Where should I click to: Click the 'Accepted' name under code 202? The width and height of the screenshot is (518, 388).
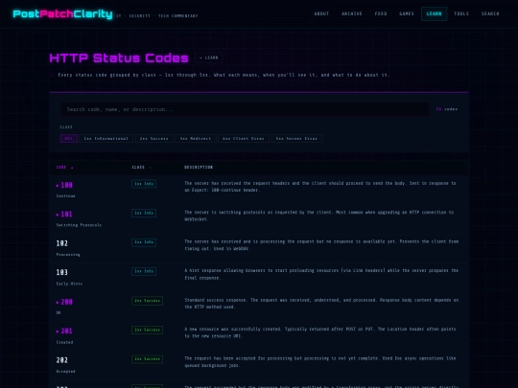[x=65, y=371]
